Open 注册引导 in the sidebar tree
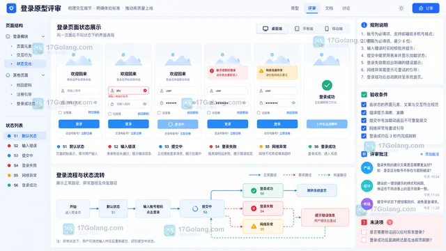 click(x=24, y=94)
